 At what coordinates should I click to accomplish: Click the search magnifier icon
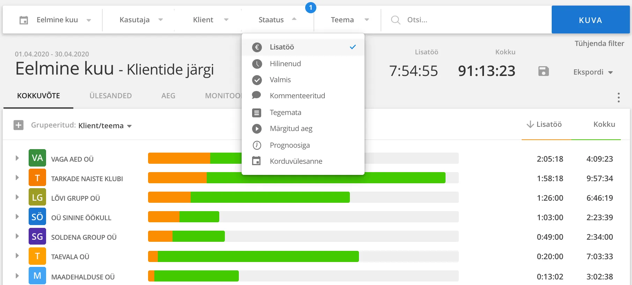[395, 20]
